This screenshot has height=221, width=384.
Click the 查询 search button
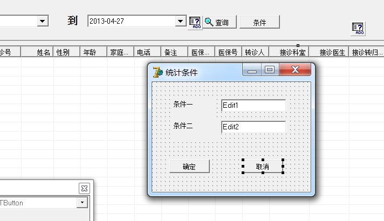220,22
